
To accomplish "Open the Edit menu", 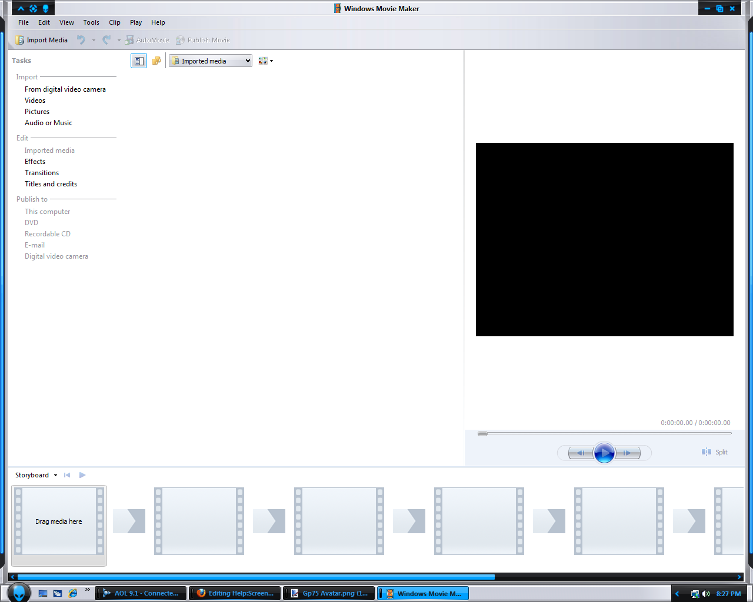I will 44,22.
